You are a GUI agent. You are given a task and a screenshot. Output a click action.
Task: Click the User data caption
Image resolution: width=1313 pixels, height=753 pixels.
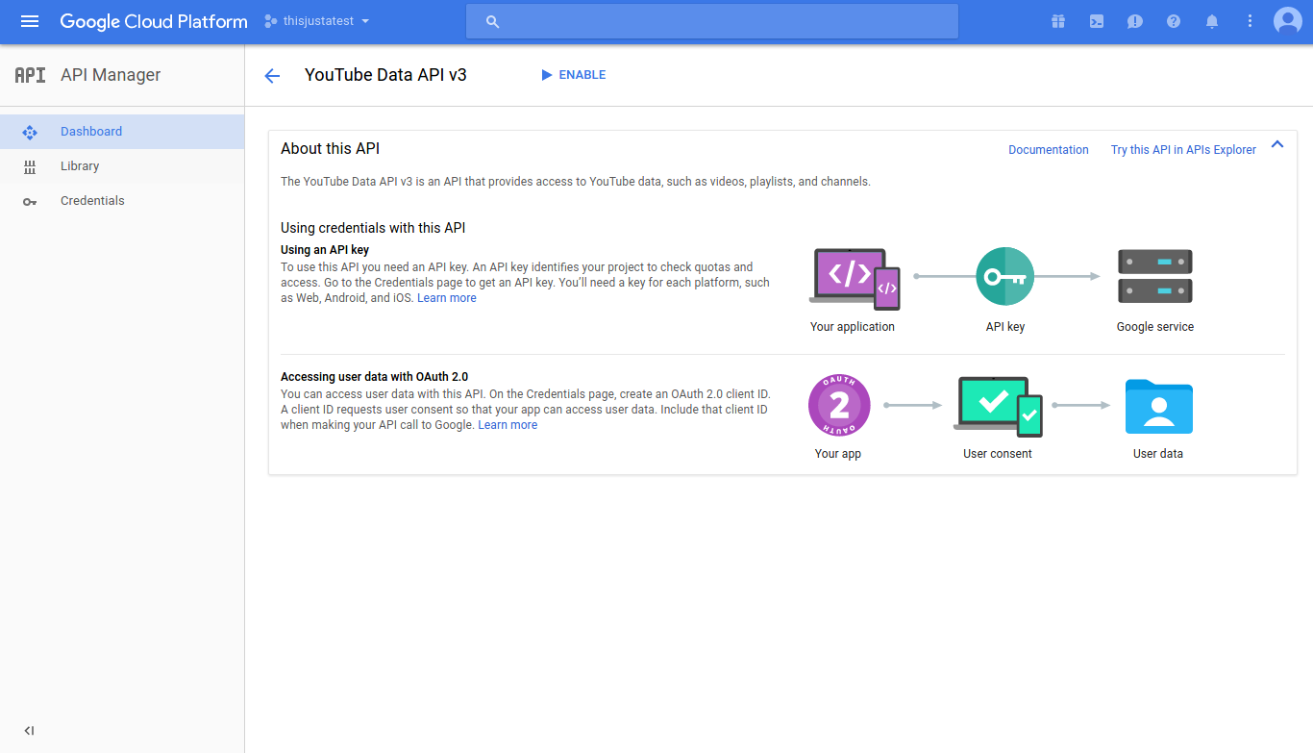pos(1158,454)
